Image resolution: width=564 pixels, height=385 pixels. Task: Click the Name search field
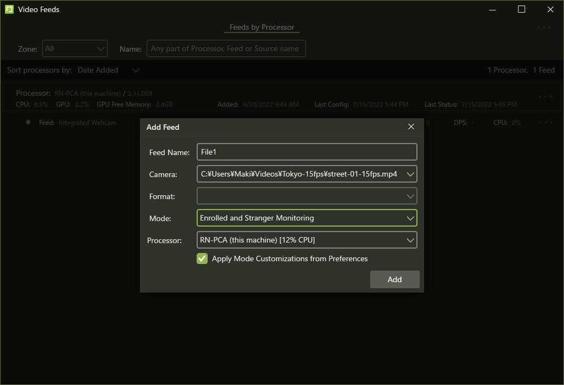[226, 48]
